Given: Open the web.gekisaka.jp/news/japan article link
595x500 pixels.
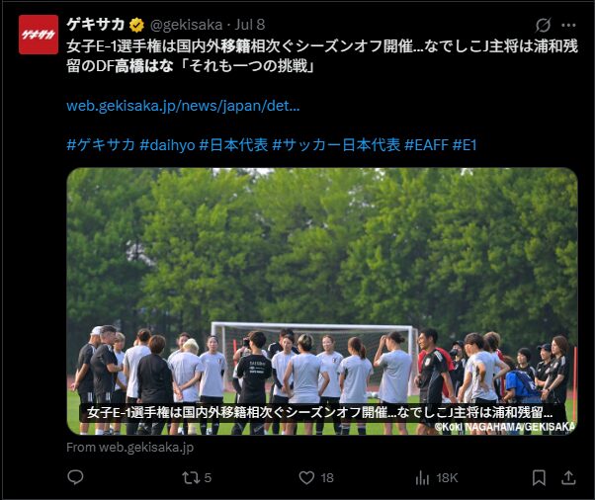Looking at the screenshot, I should click(183, 106).
